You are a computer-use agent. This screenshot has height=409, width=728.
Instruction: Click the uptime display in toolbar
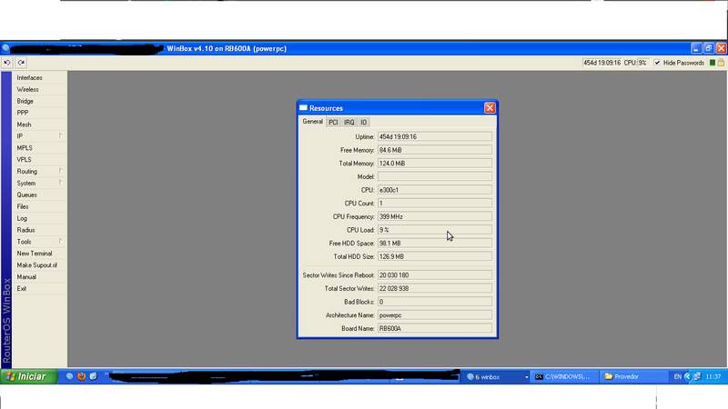tap(602, 63)
